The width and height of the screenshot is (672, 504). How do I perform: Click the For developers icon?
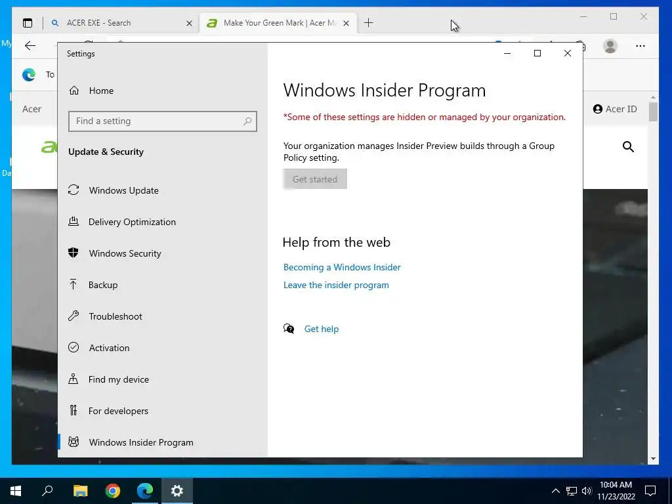(73, 411)
